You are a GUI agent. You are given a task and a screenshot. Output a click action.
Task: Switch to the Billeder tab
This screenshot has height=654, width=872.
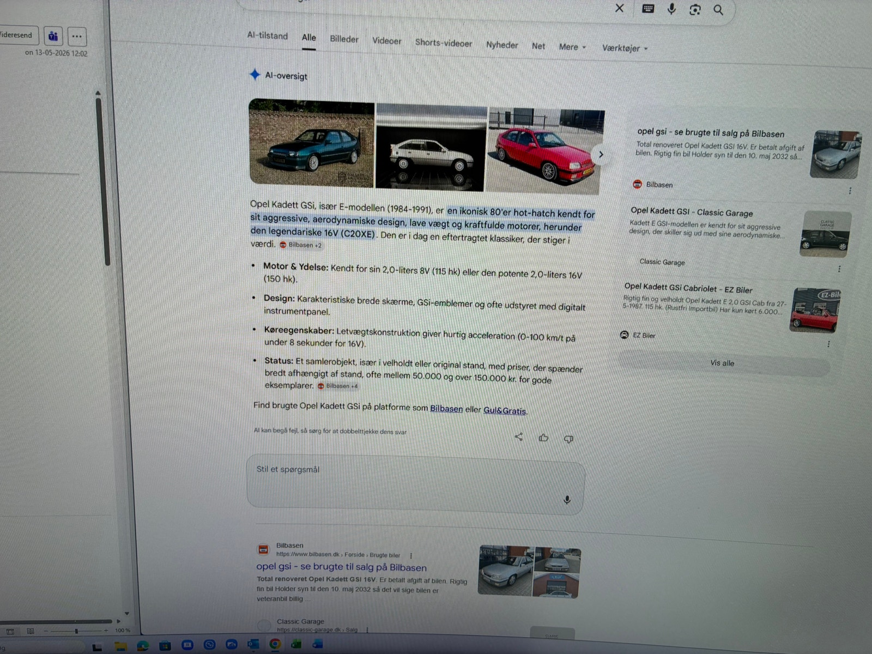(344, 39)
